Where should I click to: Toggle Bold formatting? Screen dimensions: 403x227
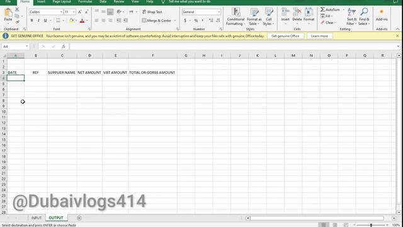pos(31,21)
